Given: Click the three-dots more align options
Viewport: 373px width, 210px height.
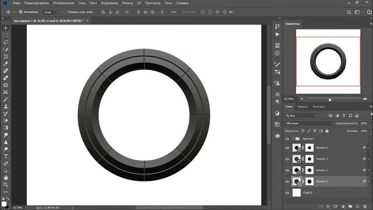Looking at the screenshot, I should click(x=174, y=12).
